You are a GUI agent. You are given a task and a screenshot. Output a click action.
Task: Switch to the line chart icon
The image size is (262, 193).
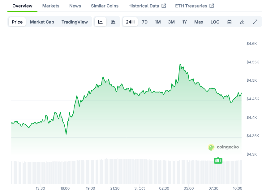pos(101,22)
